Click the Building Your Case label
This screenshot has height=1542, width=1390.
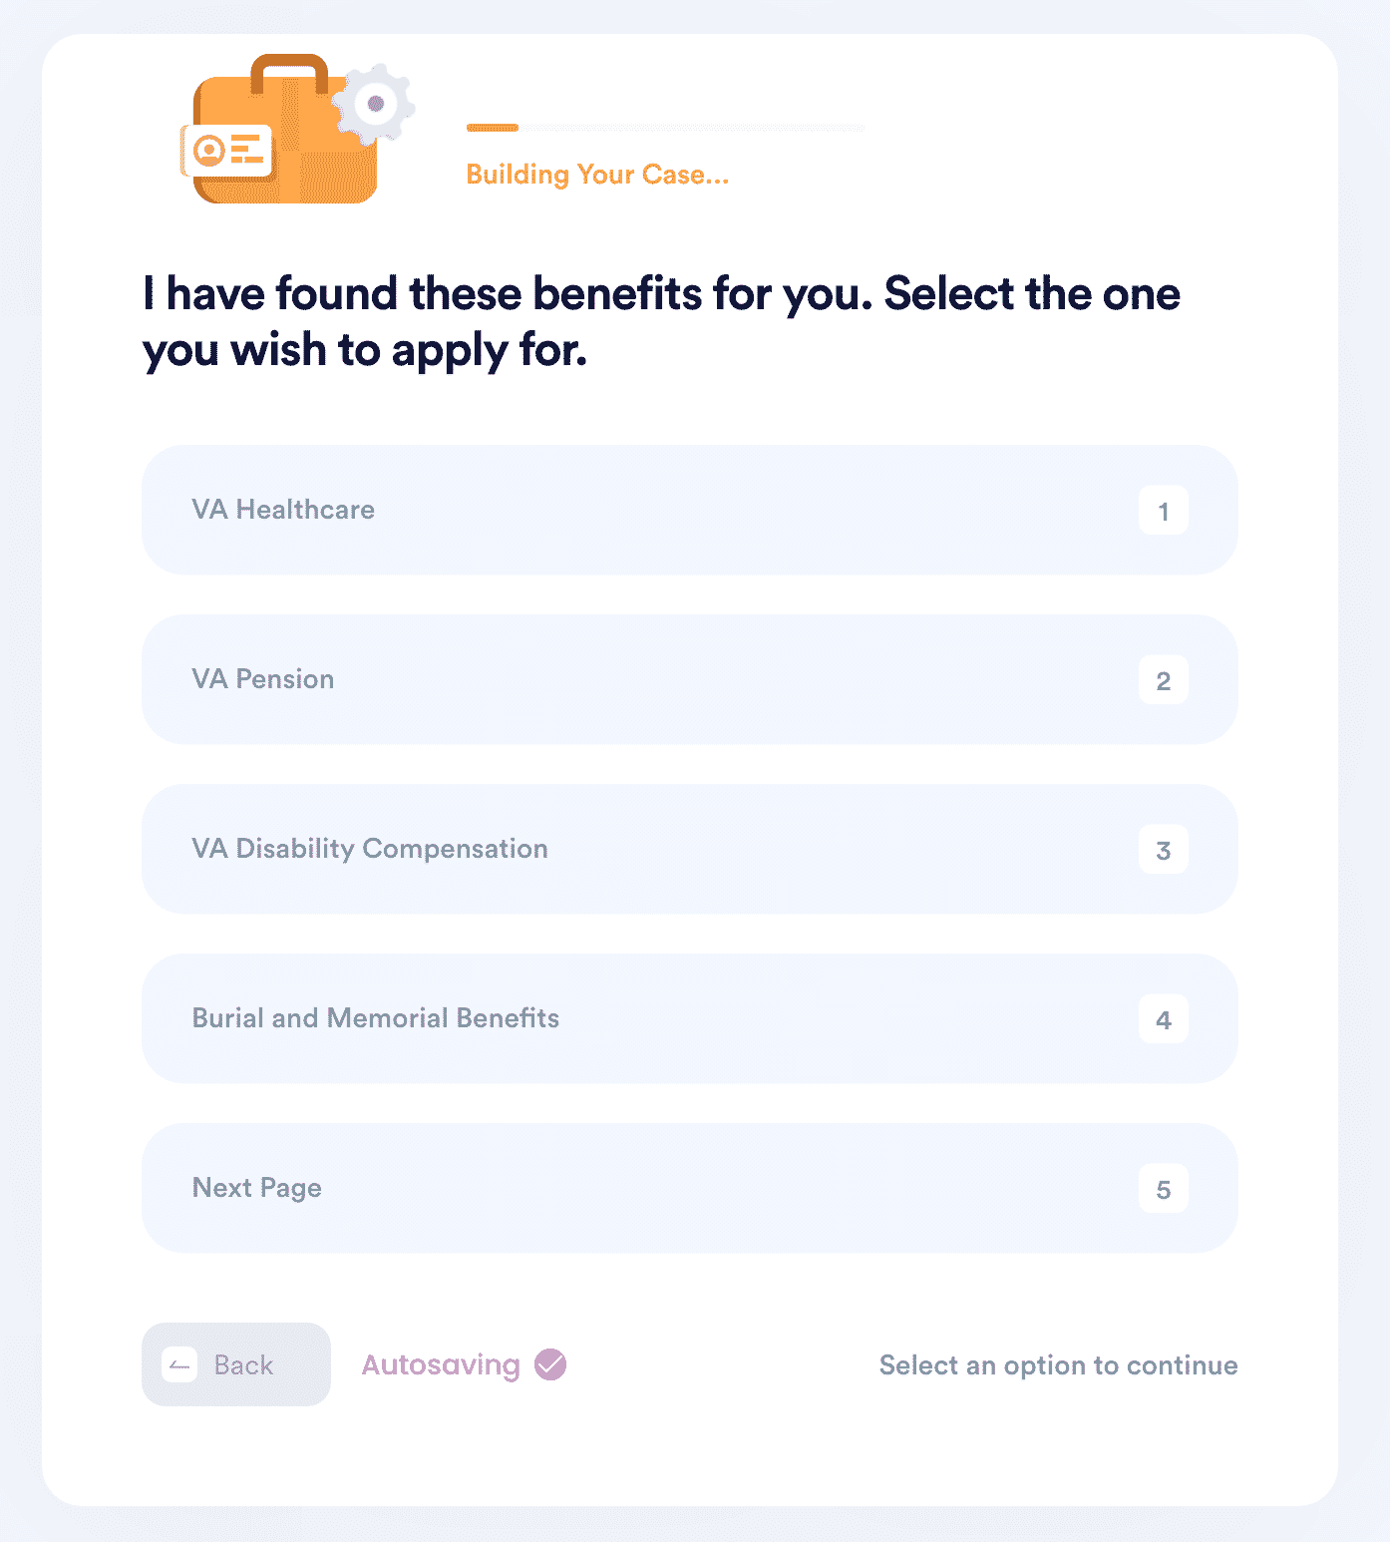597,175
